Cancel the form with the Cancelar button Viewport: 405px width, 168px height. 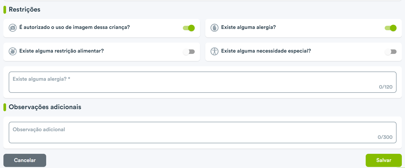tap(25, 160)
